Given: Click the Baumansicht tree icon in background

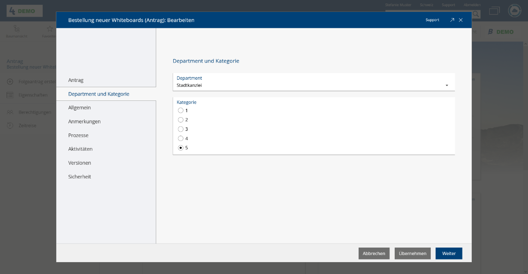Looking at the screenshot, I should pos(17,29).
